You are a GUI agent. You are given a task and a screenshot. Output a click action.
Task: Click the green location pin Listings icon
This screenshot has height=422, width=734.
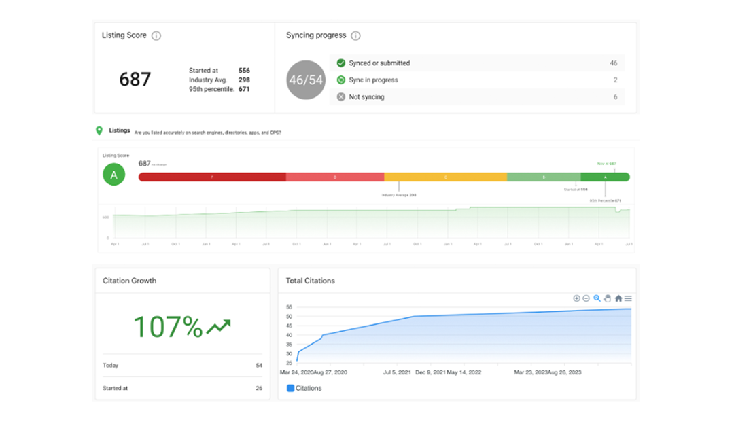coord(99,130)
